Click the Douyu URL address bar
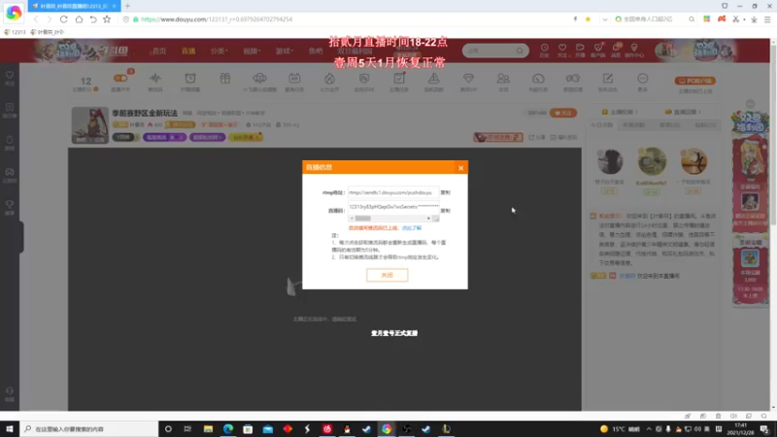 [347, 19]
